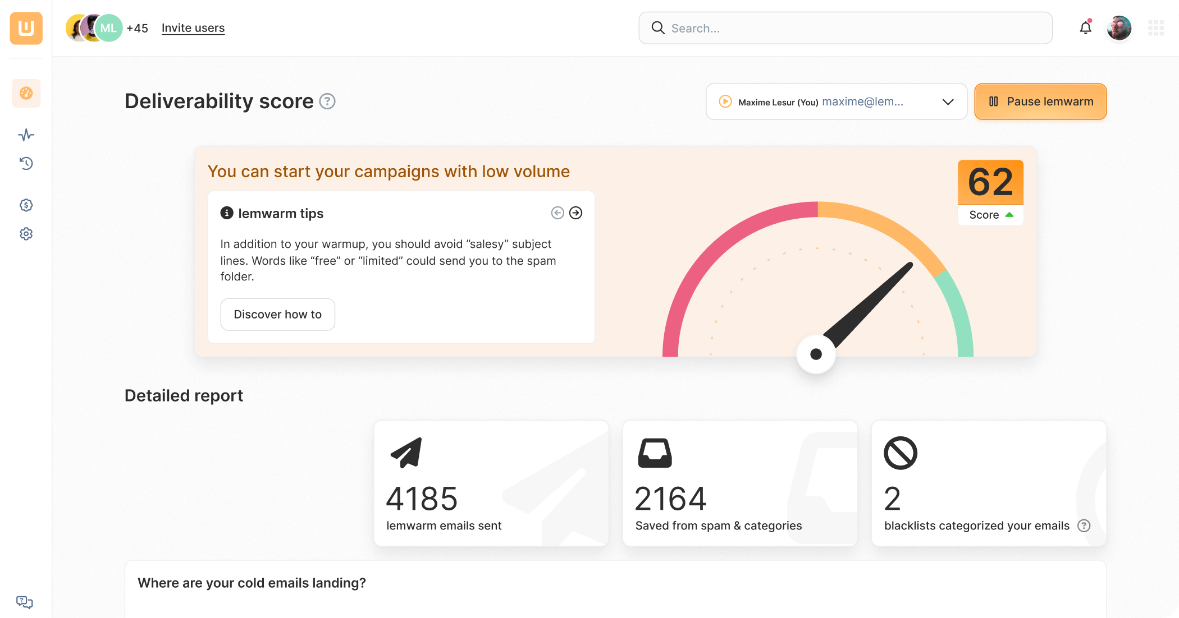The width and height of the screenshot is (1179, 618).
Task: Open the billing dollar sidebar icon
Action: coord(26,205)
